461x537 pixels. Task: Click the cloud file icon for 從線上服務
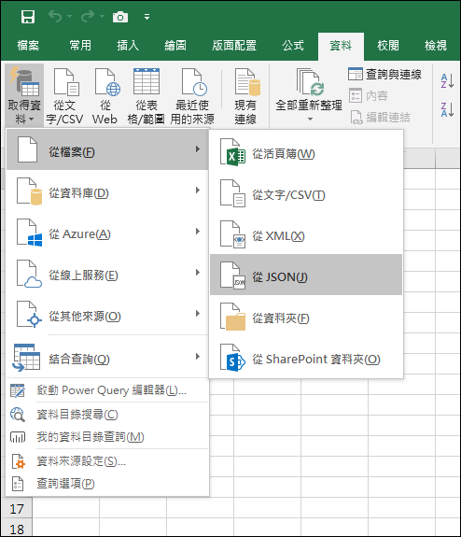tap(30, 274)
